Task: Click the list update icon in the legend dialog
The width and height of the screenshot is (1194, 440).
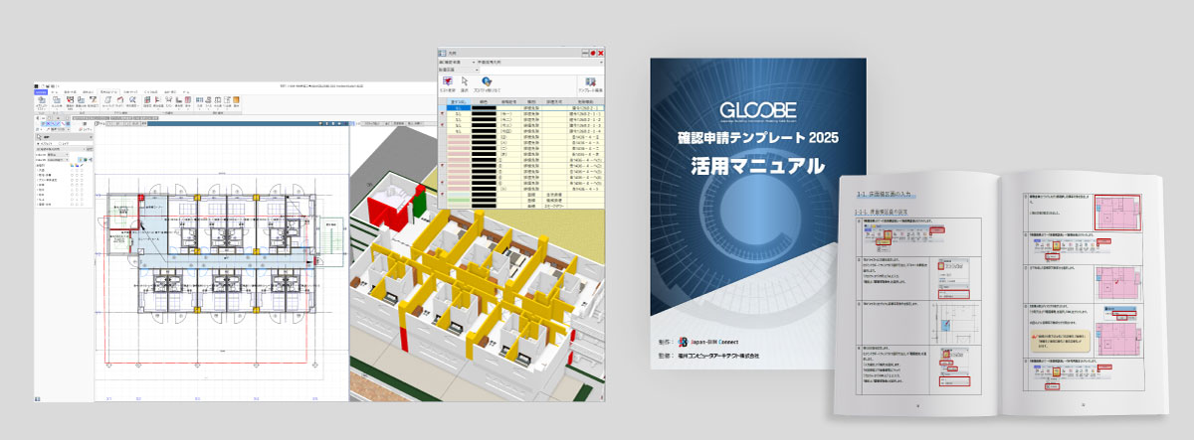Action: 448,81
